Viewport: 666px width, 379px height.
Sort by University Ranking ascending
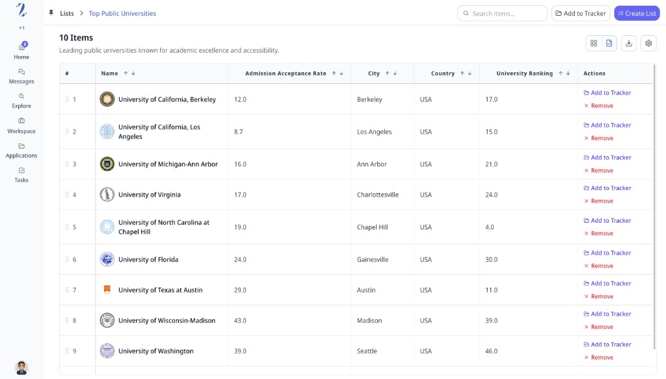(x=560, y=73)
